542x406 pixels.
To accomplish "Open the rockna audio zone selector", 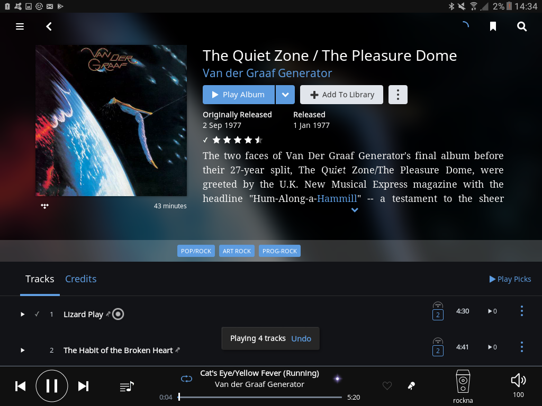I will 463,386.
